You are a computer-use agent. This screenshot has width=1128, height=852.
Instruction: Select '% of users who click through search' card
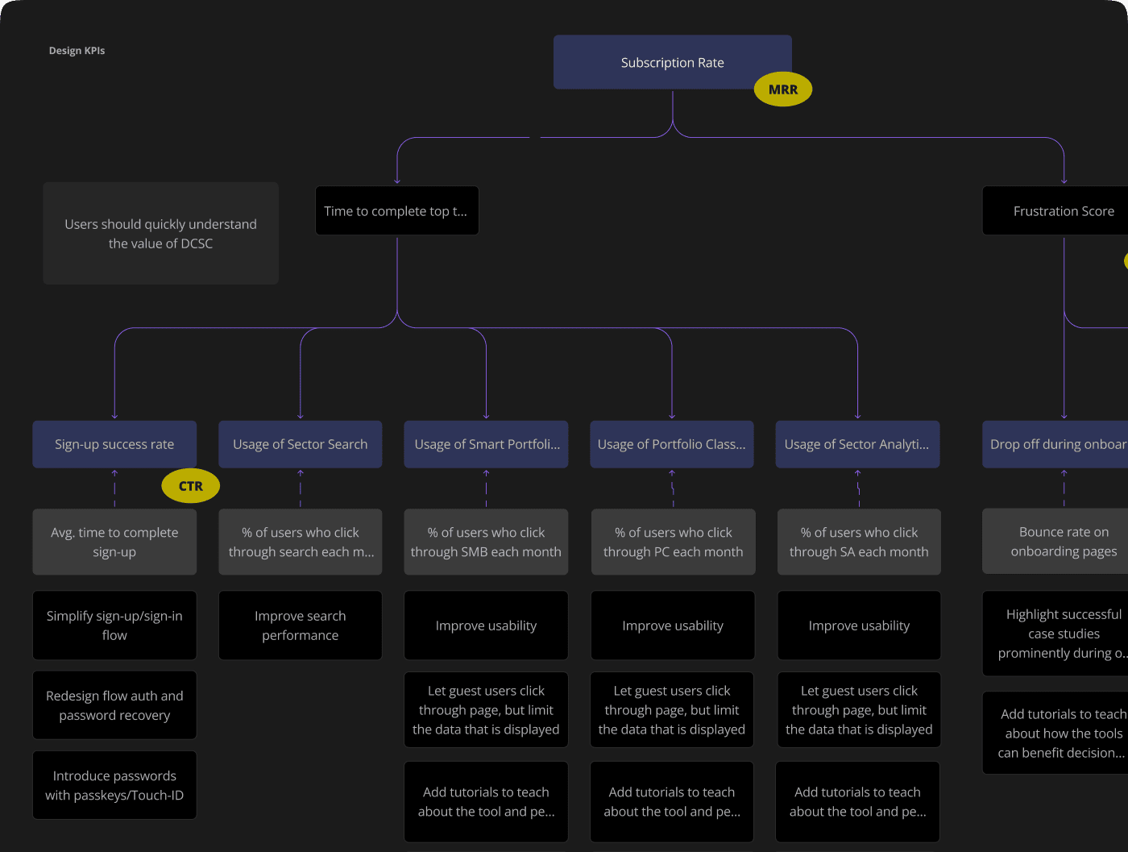pos(301,542)
